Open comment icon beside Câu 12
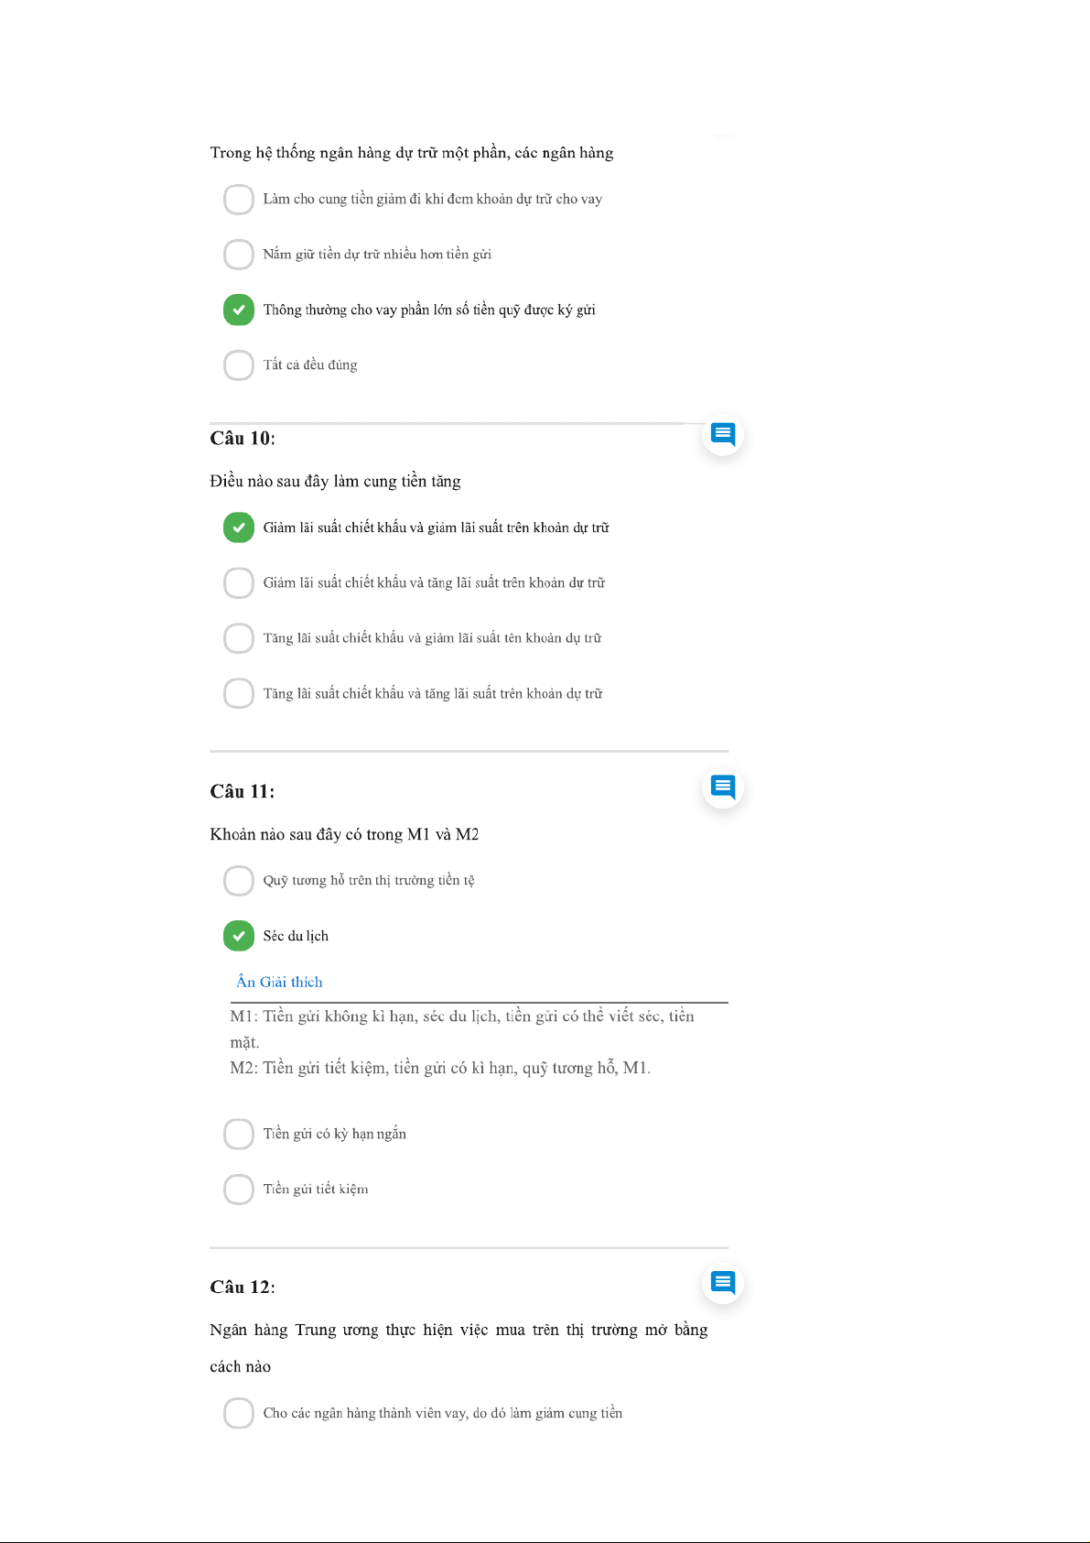This screenshot has height=1543, width=1090. pyautogui.click(x=723, y=1282)
